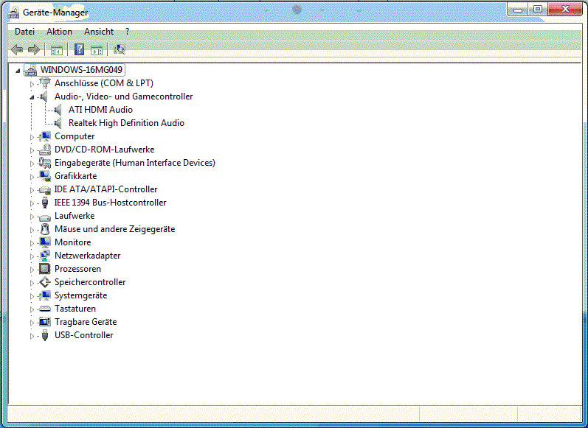Click the Laufwerke disk drive icon
Screen dimensions: 588x428
(x=45, y=217)
